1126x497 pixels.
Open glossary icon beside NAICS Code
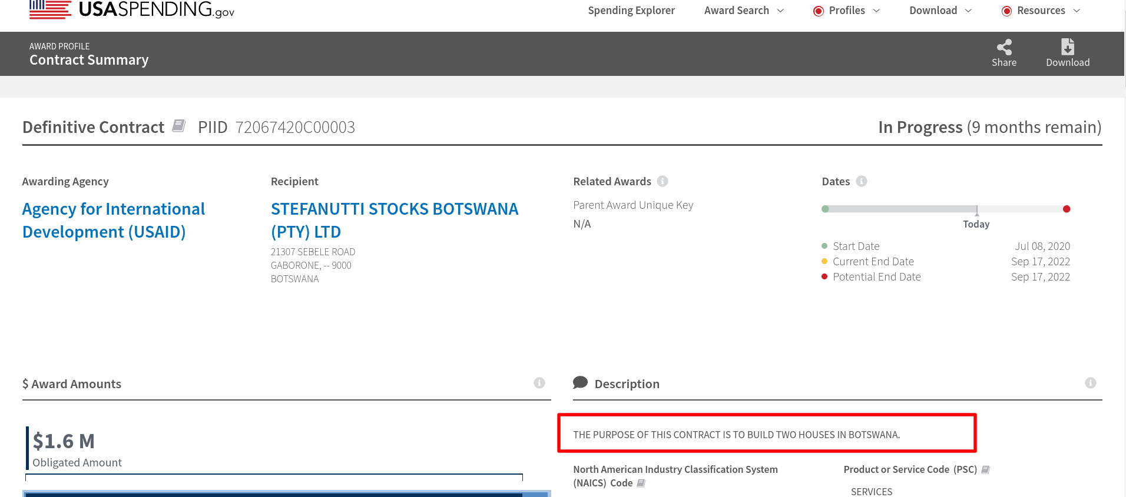click(641, 483)
